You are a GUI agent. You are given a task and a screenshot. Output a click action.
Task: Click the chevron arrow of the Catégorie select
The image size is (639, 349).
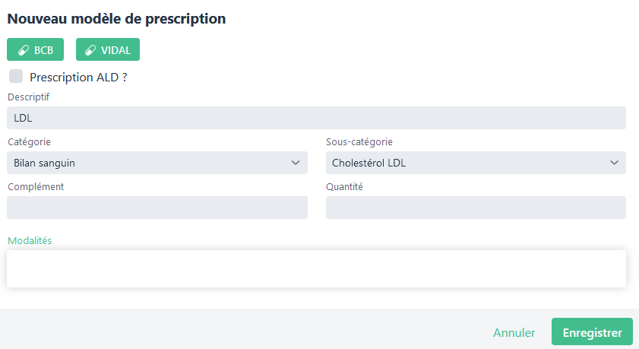point(296,163)
